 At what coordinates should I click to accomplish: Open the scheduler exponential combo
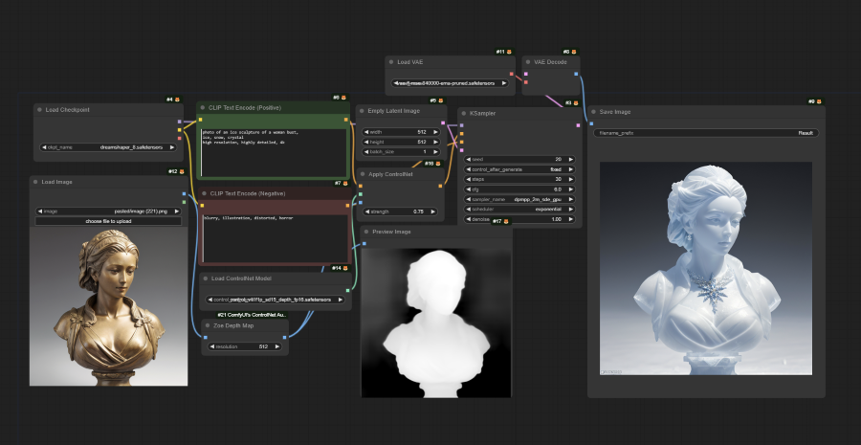tap(519, 210)
